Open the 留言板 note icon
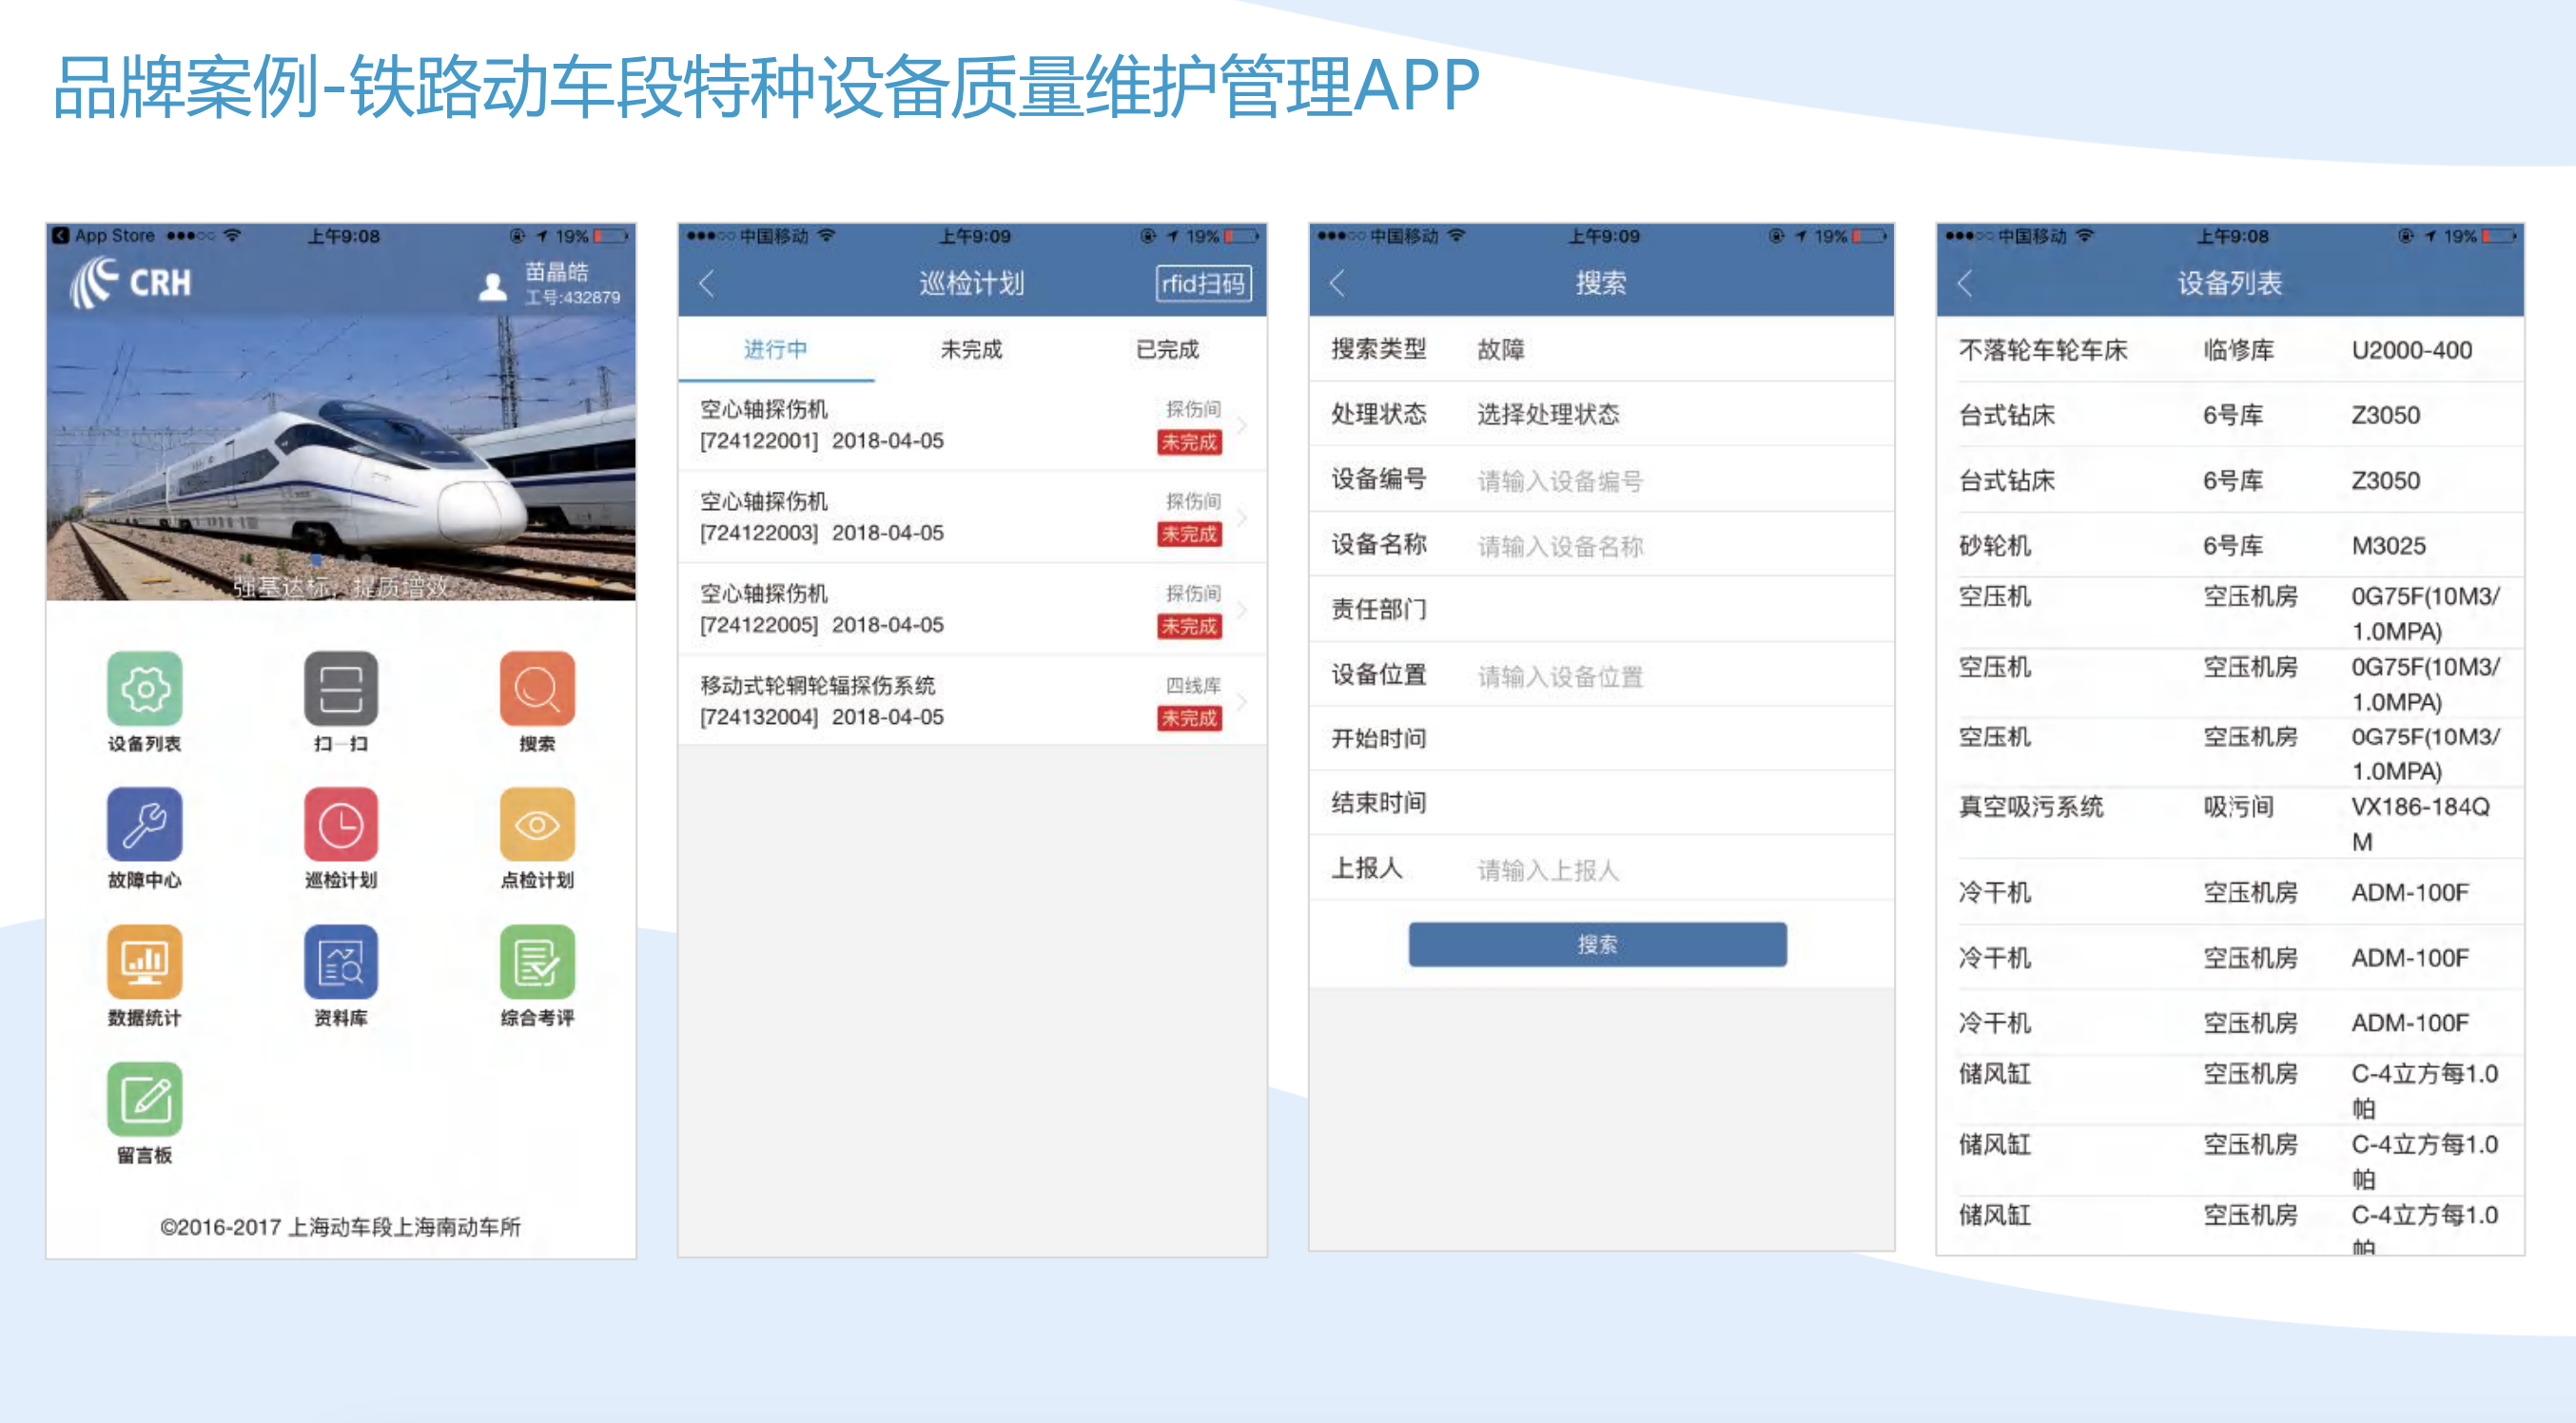The width and height of the screenshot is (2576, 1423). [x=145, y=1099]
